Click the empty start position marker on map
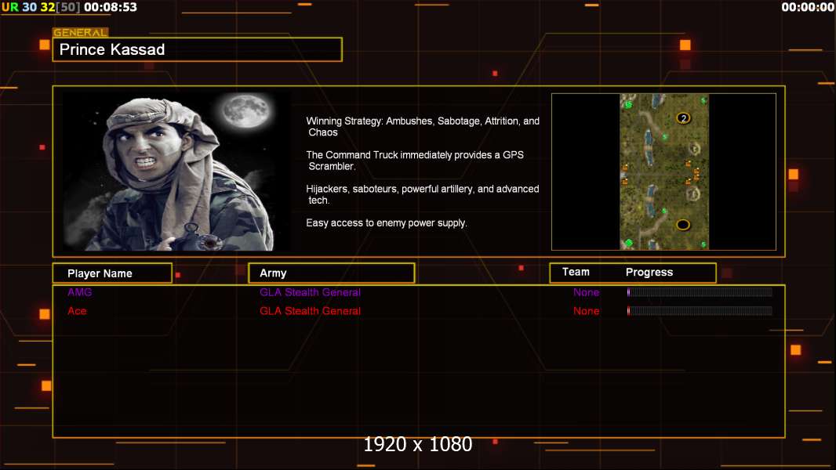836x470 pixels. tap(683, 225)
